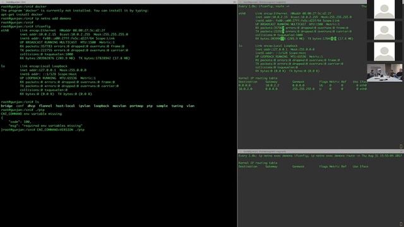Click the 'root@gunjan:/cni# ./ptp' command line
The image size is (404, 227).
[23, 110]
